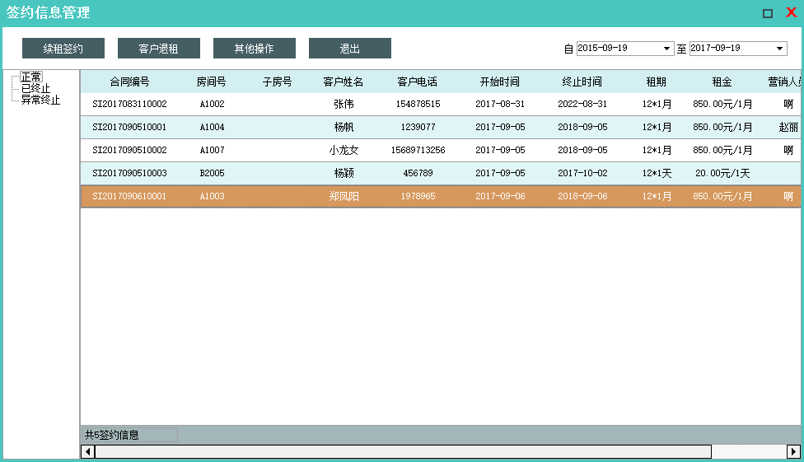The width and height of the screenshot is (804, 462).
Task: Click the horizontal scrollbar right arrow
Action: 794,451
